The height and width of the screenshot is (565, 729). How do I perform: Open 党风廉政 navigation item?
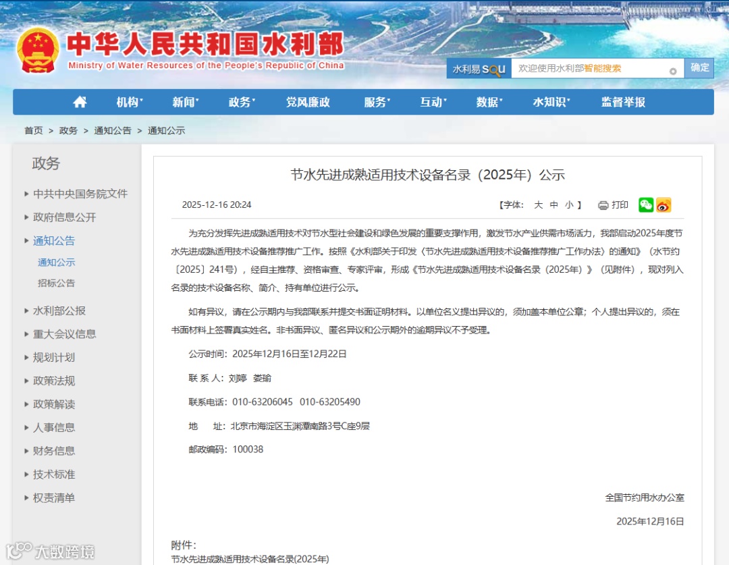(x=308, y=102)
